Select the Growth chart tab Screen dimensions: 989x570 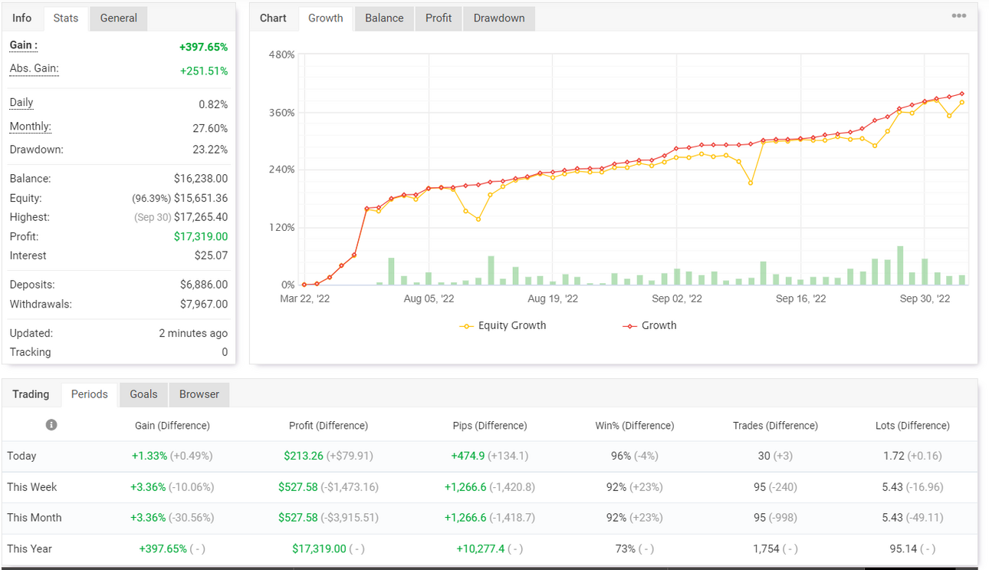point(326,18)
